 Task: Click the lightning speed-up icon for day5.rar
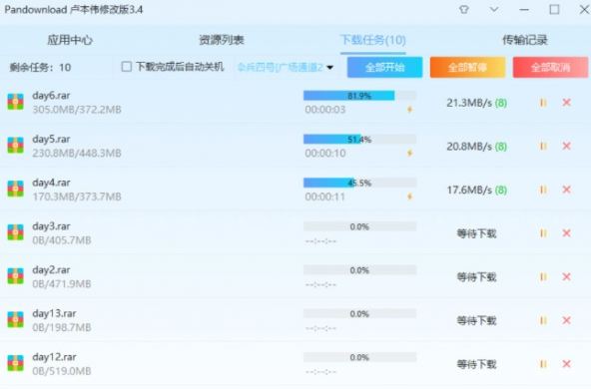(409, 154)
